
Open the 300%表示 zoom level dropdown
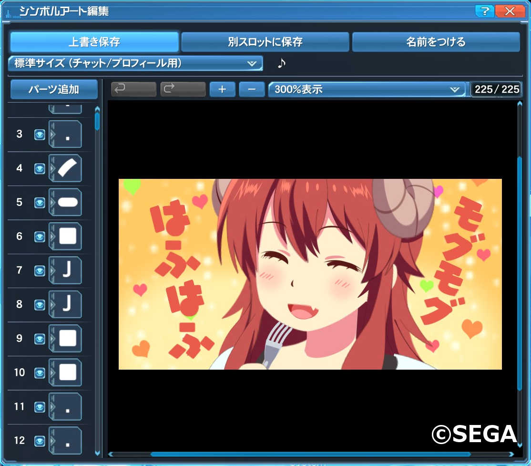(x=367, y=90)
